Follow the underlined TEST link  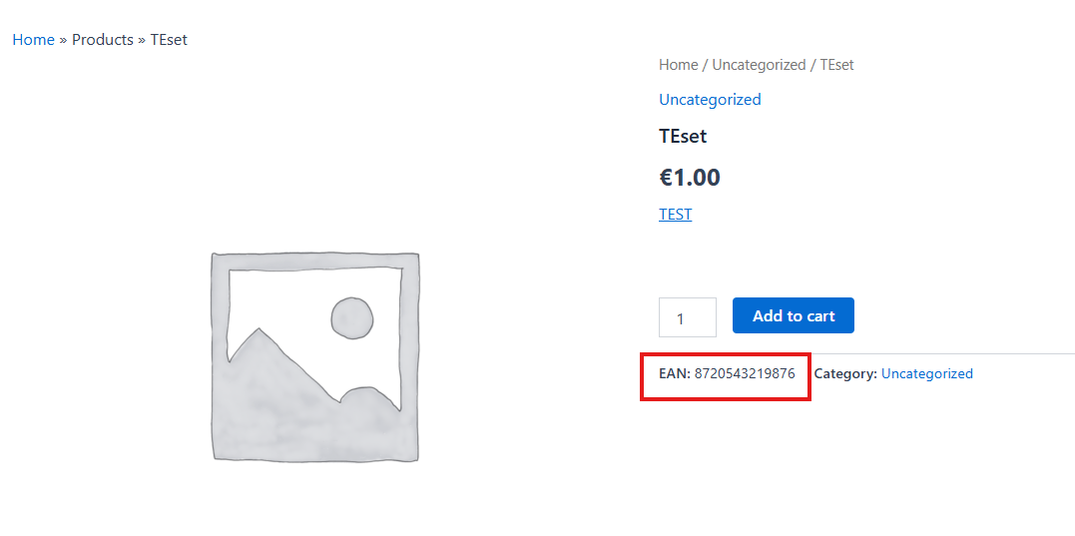pos(676,215)
